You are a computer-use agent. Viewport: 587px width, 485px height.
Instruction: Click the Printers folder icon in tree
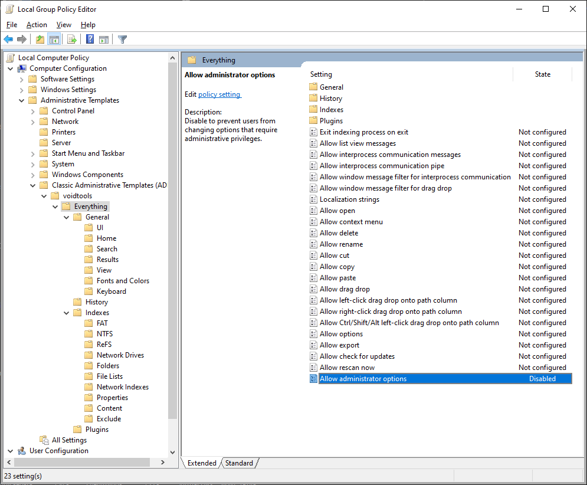pos(44,132)
